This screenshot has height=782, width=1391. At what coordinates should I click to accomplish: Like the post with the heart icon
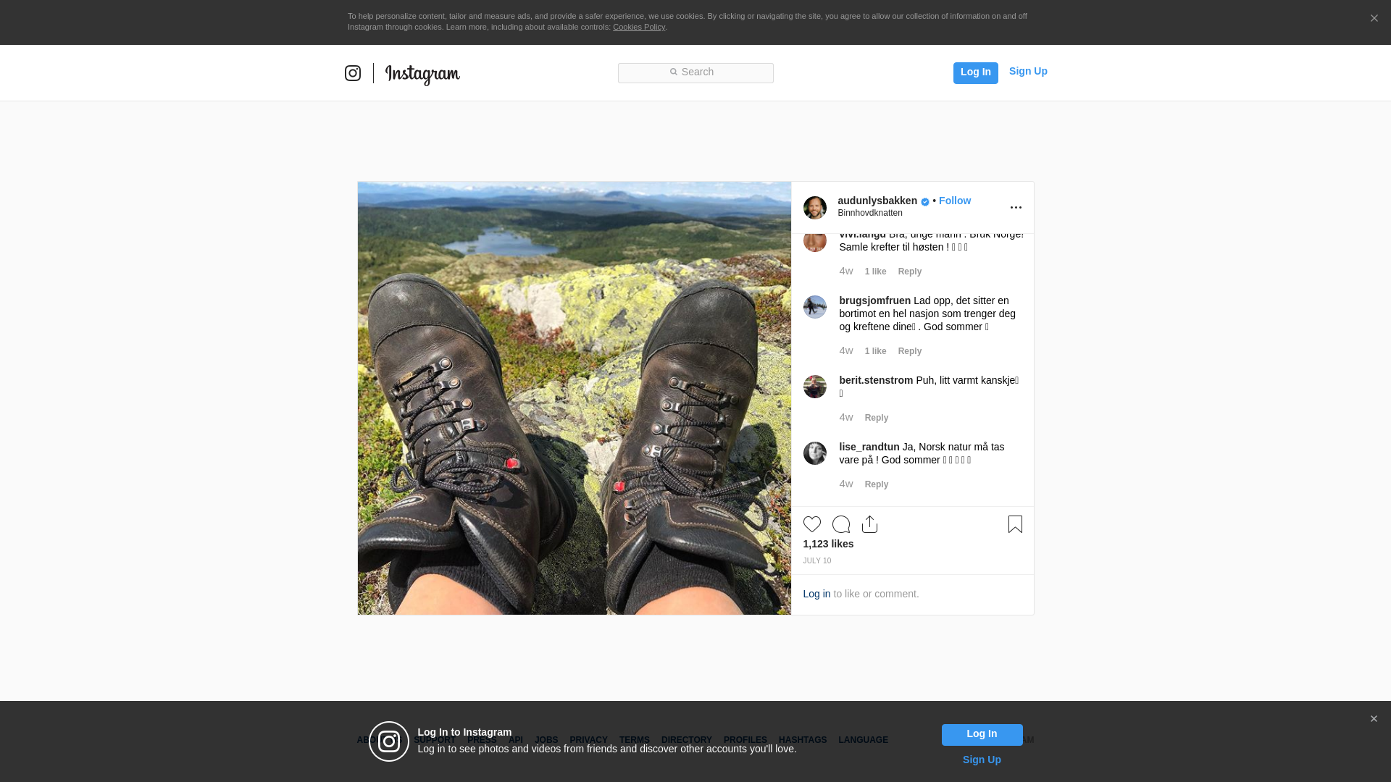(x=812, y=524)
